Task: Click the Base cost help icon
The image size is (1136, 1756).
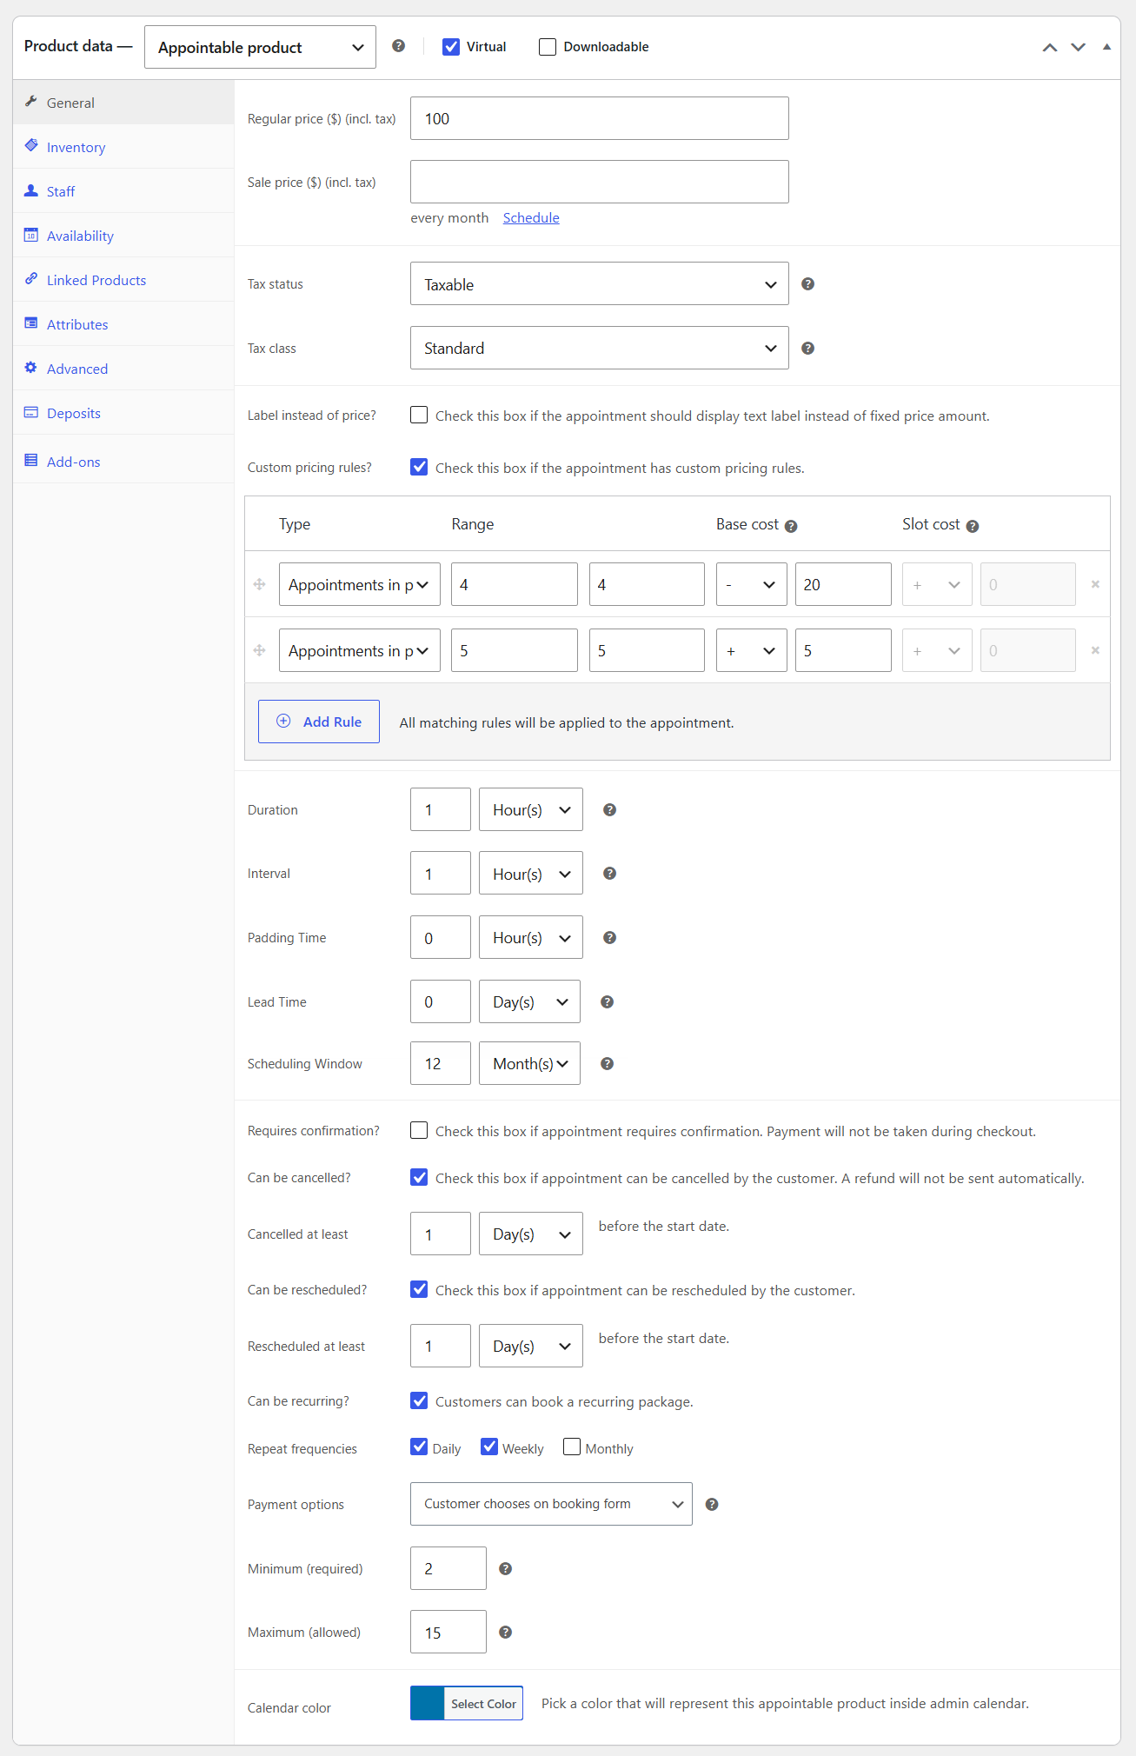Action: 791,526
